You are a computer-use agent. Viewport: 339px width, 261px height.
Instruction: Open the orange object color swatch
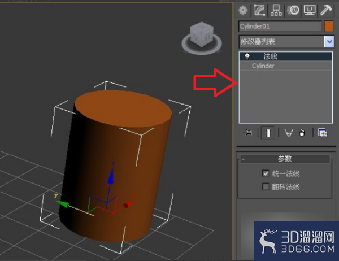click(x=329, y=27)
